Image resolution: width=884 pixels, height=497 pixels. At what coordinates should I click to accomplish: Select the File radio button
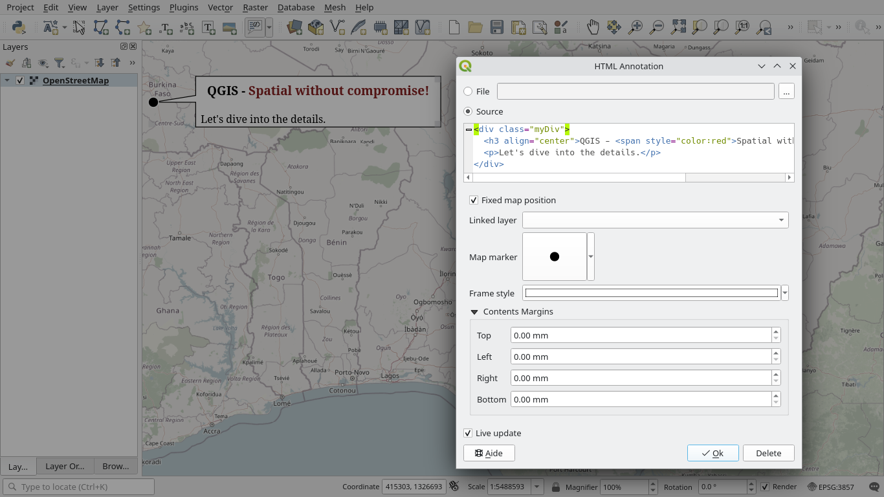[x=469, y=91]
